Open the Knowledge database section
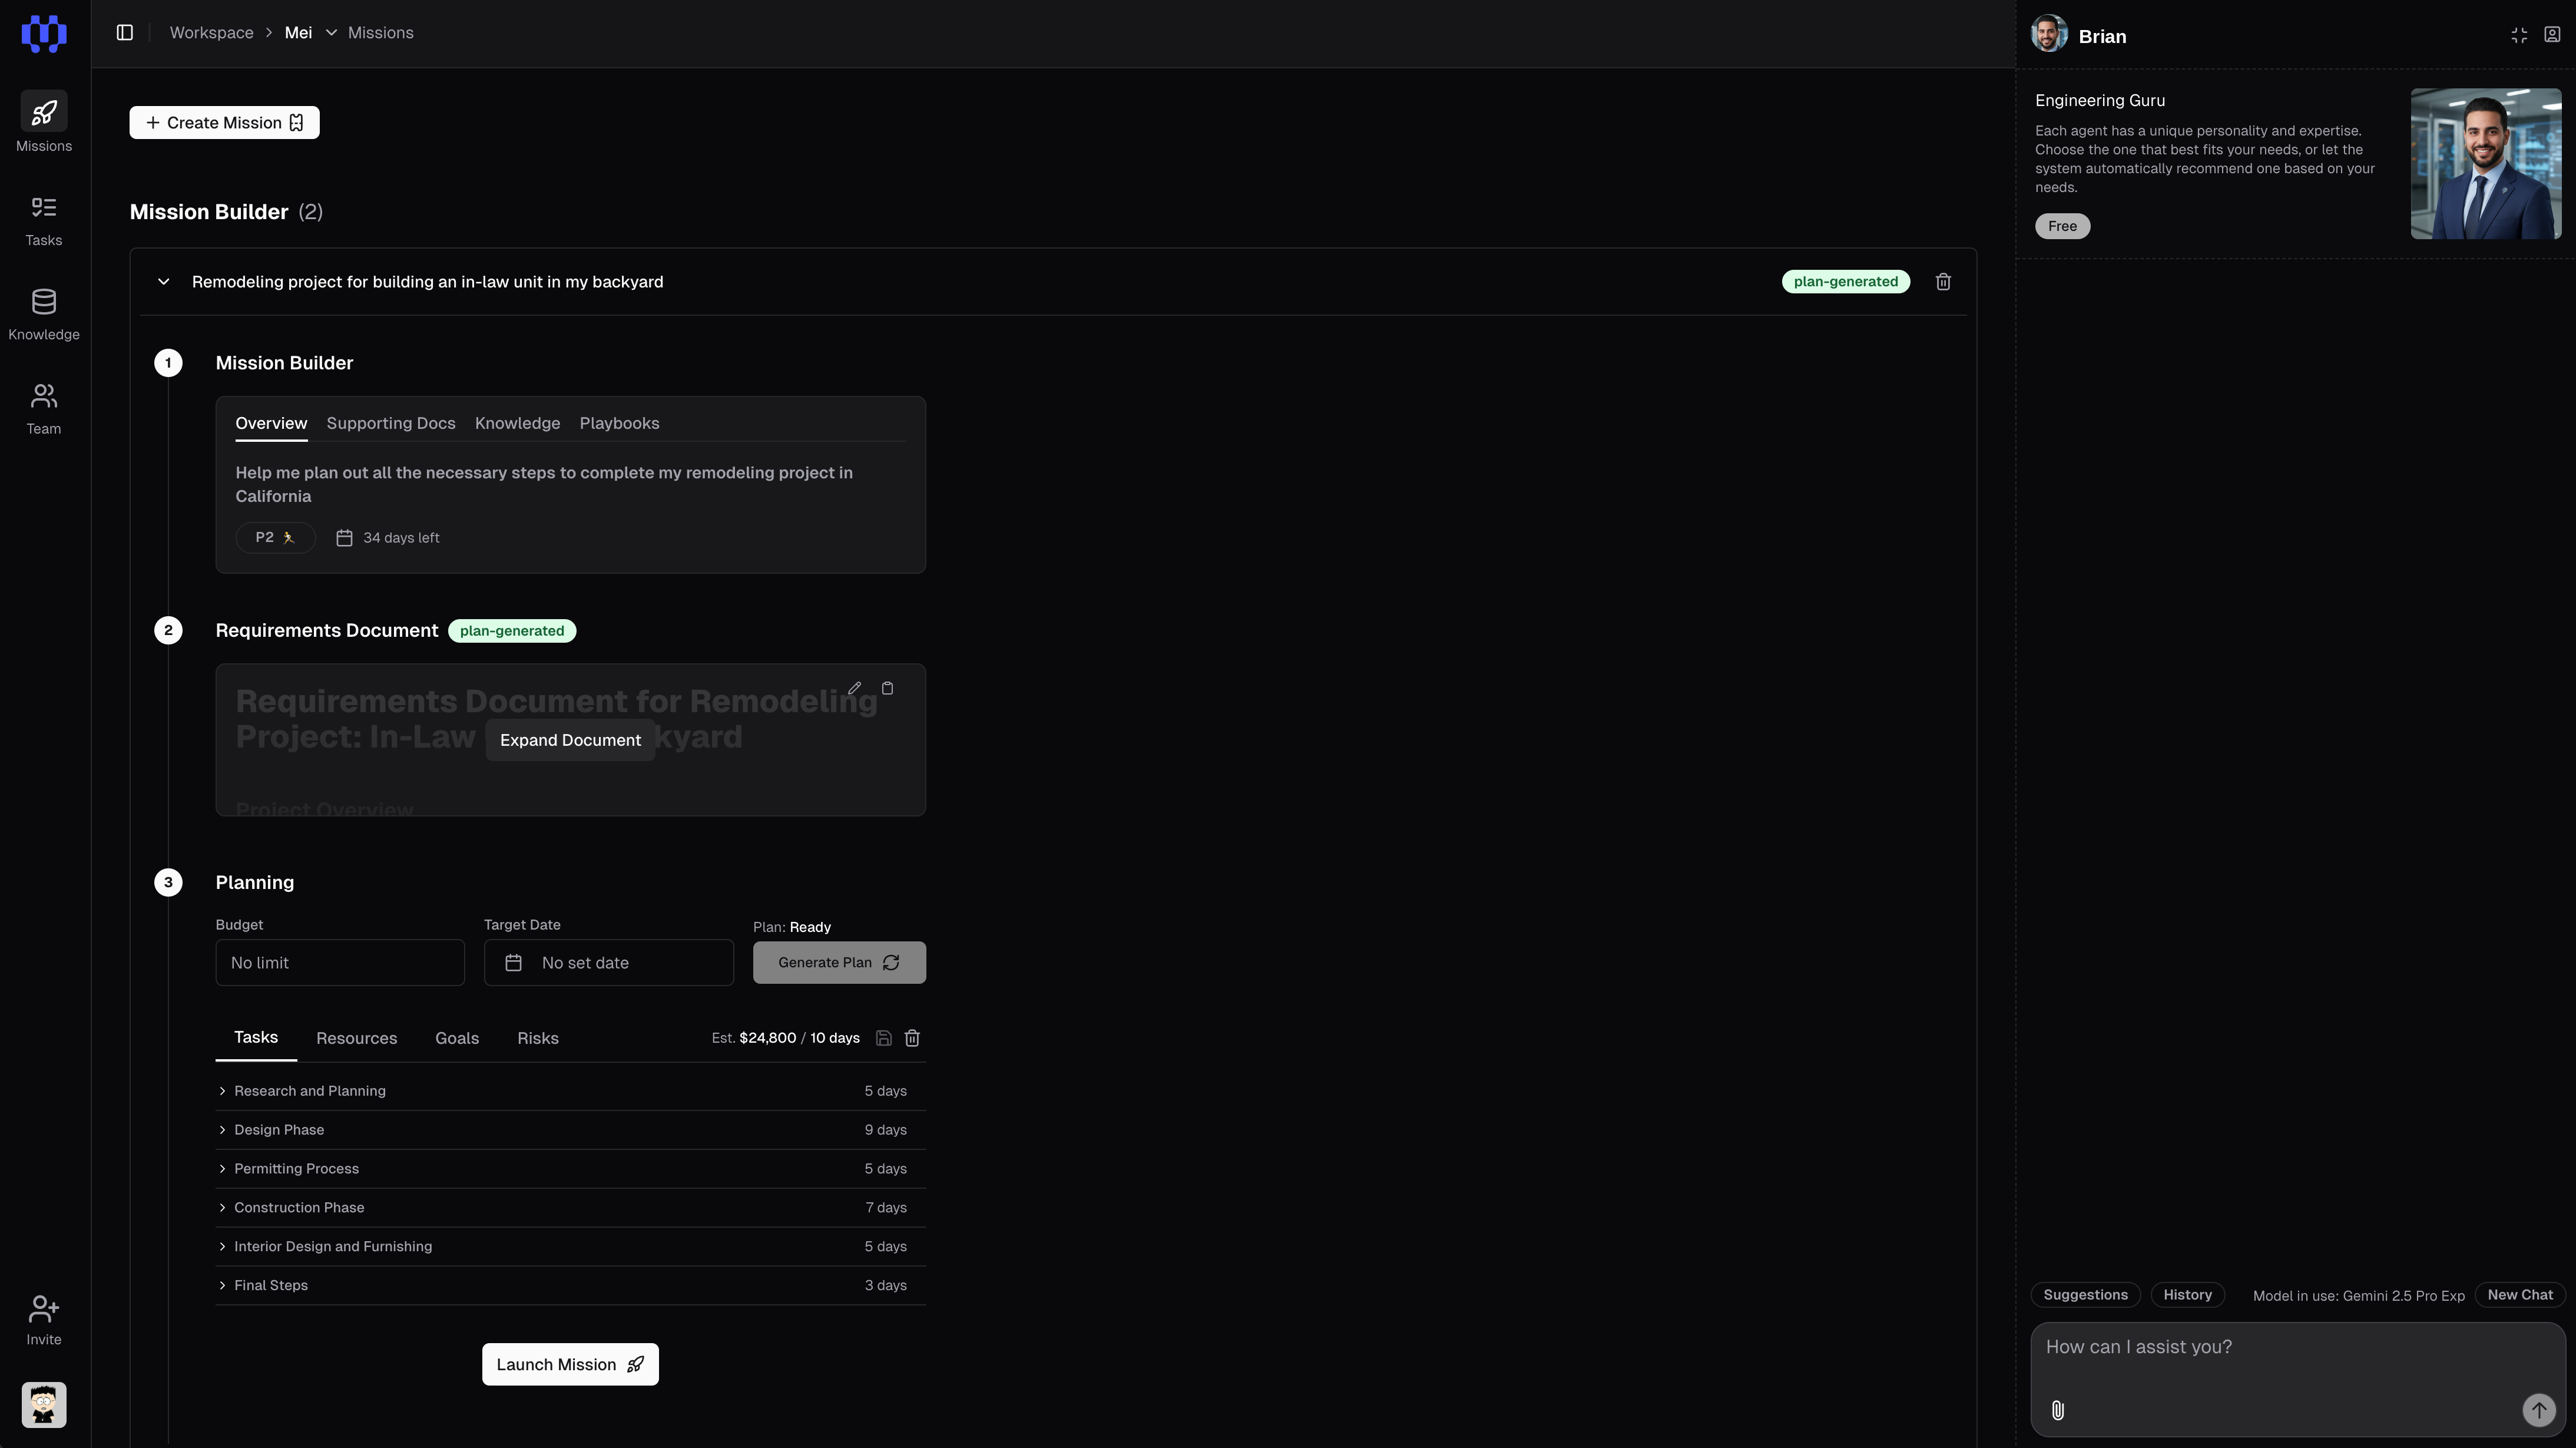Image resolution: width=2576 pixels, height=1448 pixels. pos(44,315)
